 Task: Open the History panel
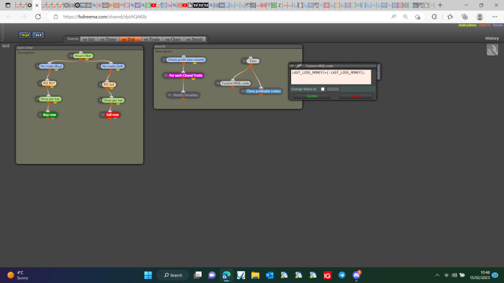pos(492,38)
